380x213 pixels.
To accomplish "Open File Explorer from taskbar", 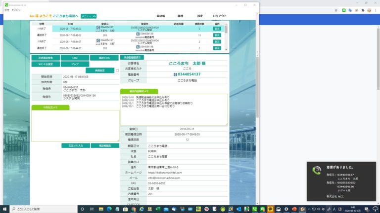I will pyautogui.click(x=101, y=209).
